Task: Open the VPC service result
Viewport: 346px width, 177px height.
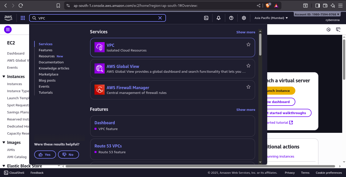Action: (x=110, y=45)
